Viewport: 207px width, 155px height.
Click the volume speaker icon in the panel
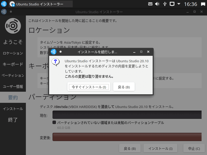[157, 4]
